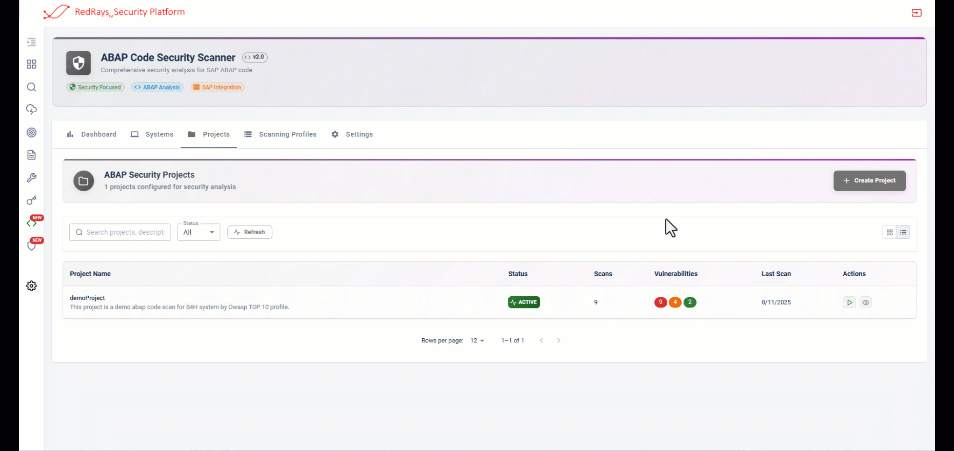Click the green 2 vulnerabilities badge
This screenshot has height=451, width=954.
(690, 302)
